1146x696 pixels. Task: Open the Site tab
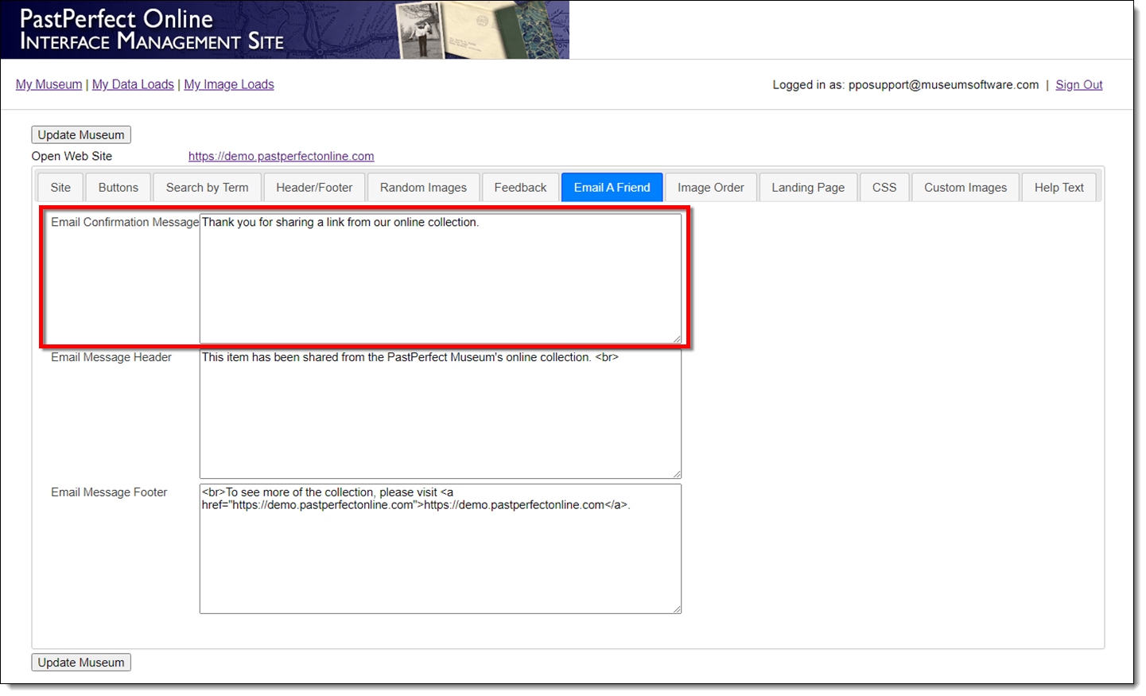pyautogui.click(x=60, y=188)
